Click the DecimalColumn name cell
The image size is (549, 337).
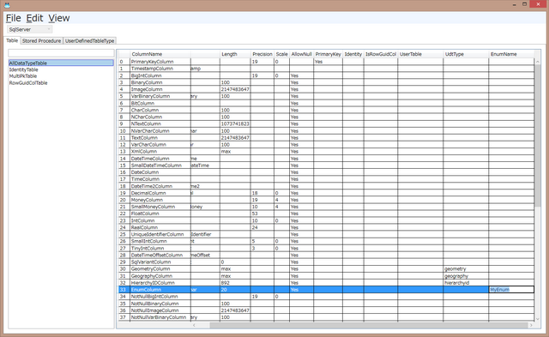[x=160, y=193]
